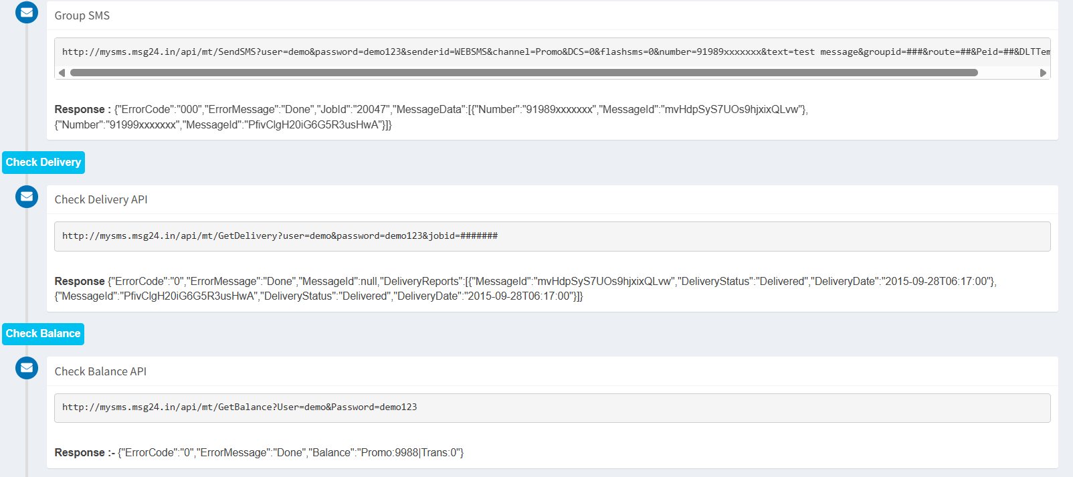Click the Check Balance API heading

100,371
